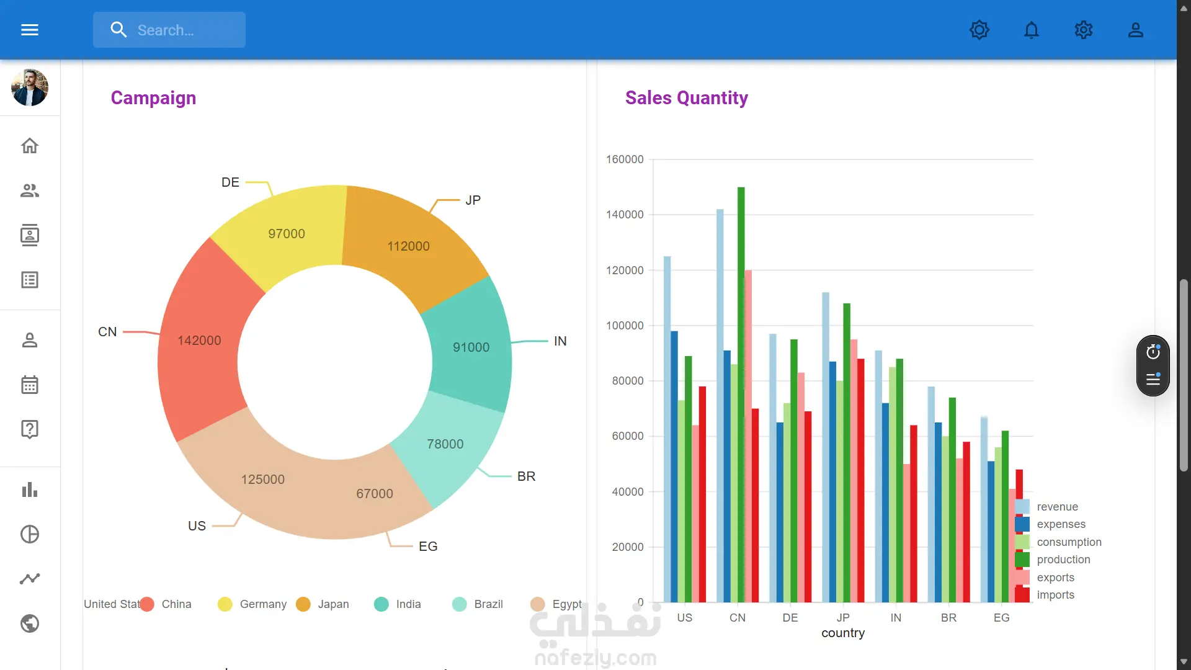Open the line chart page
Screen dimensions: 1191x670
click(x=30, y=579)
